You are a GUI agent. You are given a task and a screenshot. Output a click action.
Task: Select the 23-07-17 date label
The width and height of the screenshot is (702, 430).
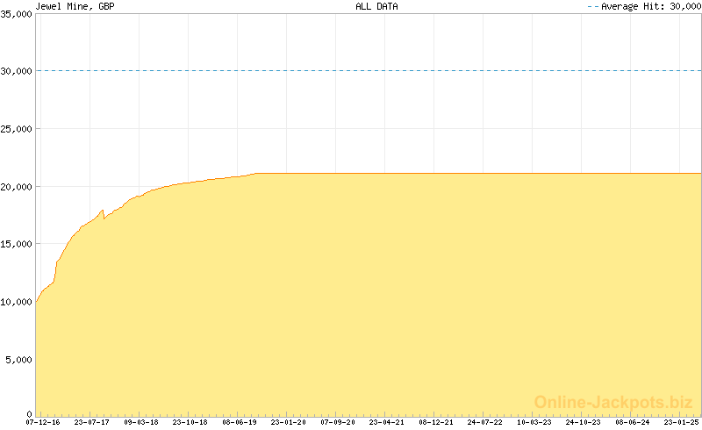[x=92, y=422]
